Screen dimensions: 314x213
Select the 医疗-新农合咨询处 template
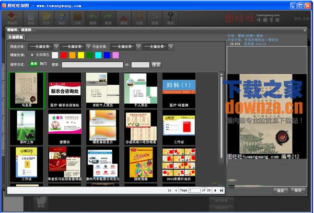(65, 91)
